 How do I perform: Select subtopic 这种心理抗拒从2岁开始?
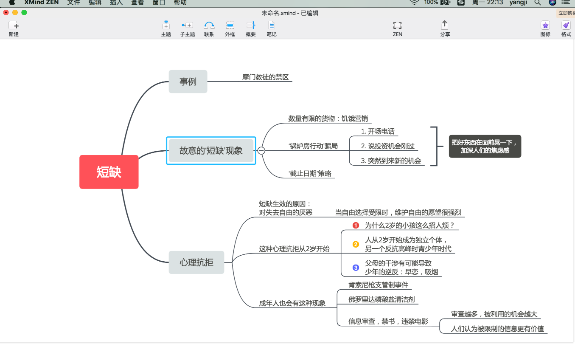click(294, 249)
